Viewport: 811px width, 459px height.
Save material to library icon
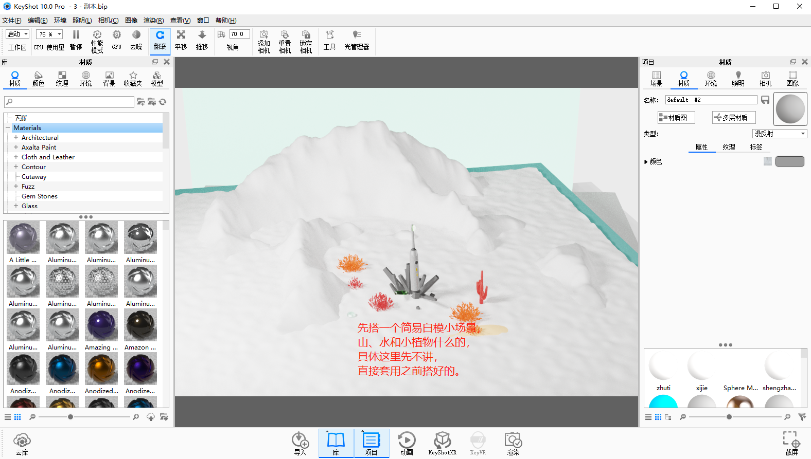(x=765, y=100)
